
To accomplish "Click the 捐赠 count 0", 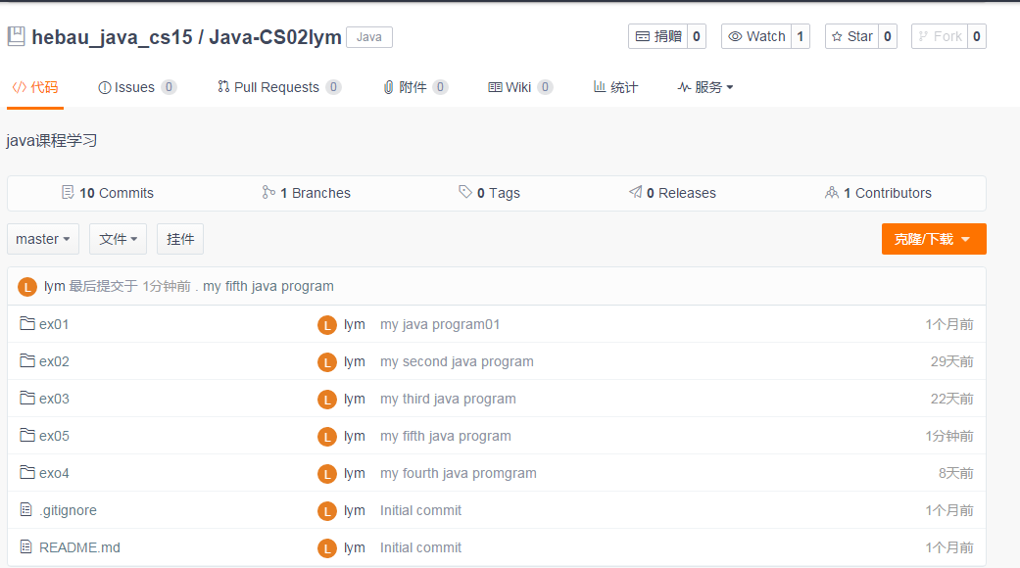I will (x=696, y=36).
